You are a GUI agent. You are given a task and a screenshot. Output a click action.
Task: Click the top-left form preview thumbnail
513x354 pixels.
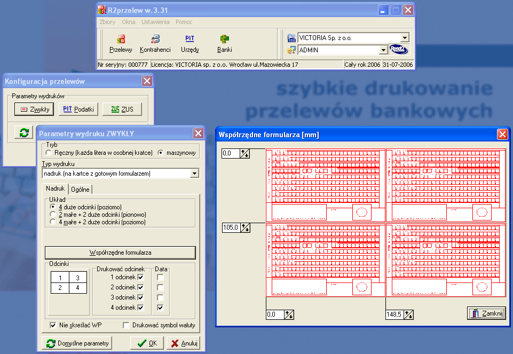coord(326,185)
